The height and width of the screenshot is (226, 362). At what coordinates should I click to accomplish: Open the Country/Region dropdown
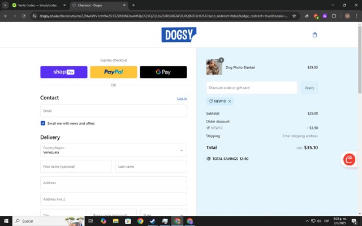[113, 150]
